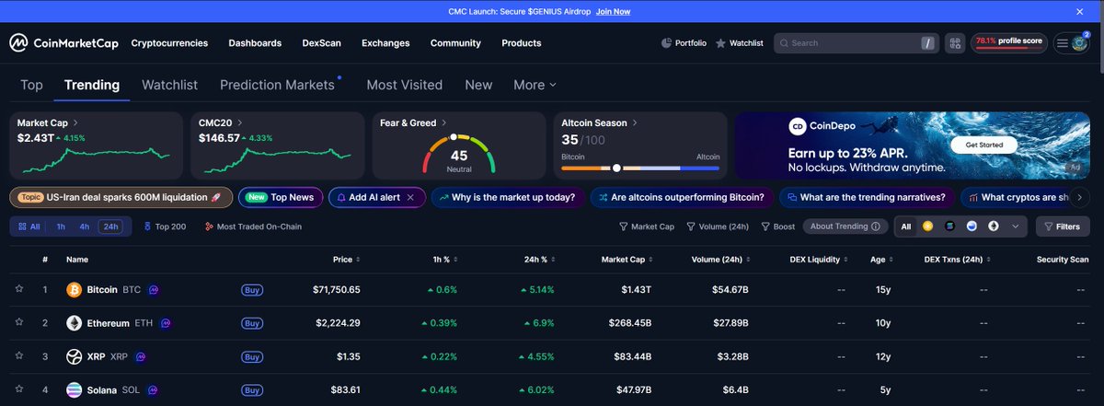The width and height of the screenshot is (1104, 406).
Task: Switch to the Top tab
Action: click(x=31, y=85)
